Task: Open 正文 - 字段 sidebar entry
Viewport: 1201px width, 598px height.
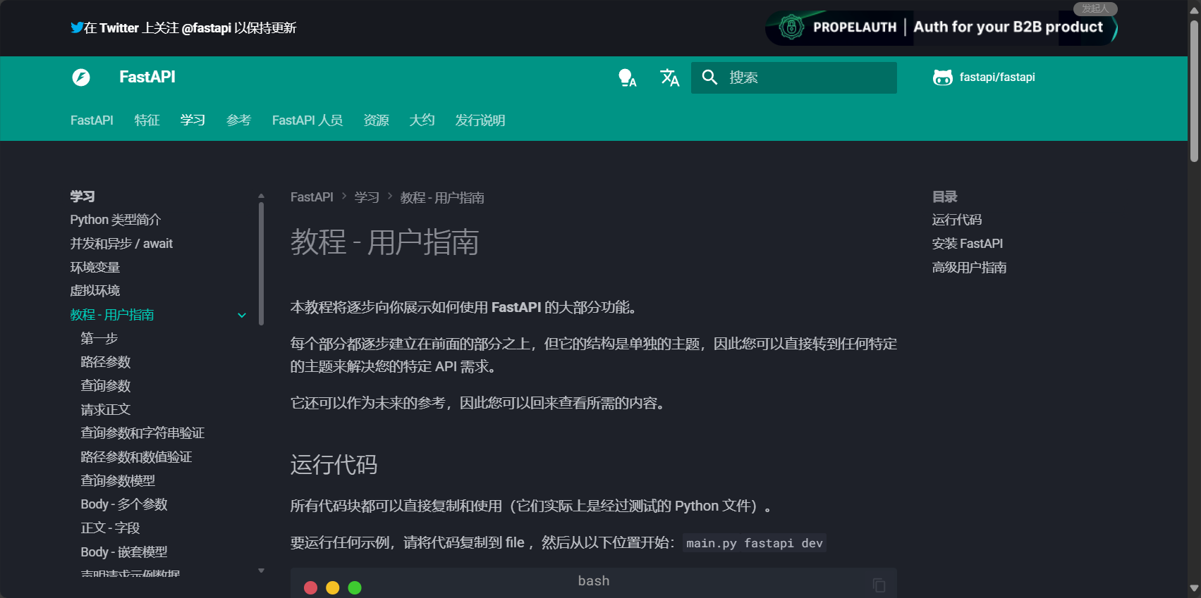Action: pos(110,528)
